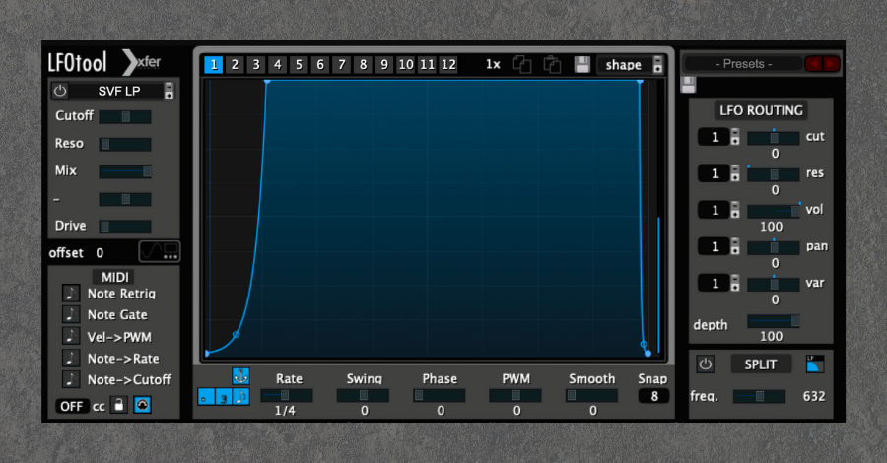887x463 pixels.
Task: Open the Presets menu
Action: (743, 64)
